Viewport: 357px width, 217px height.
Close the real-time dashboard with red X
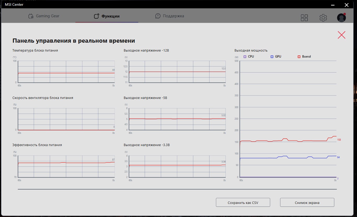point(342,35)
